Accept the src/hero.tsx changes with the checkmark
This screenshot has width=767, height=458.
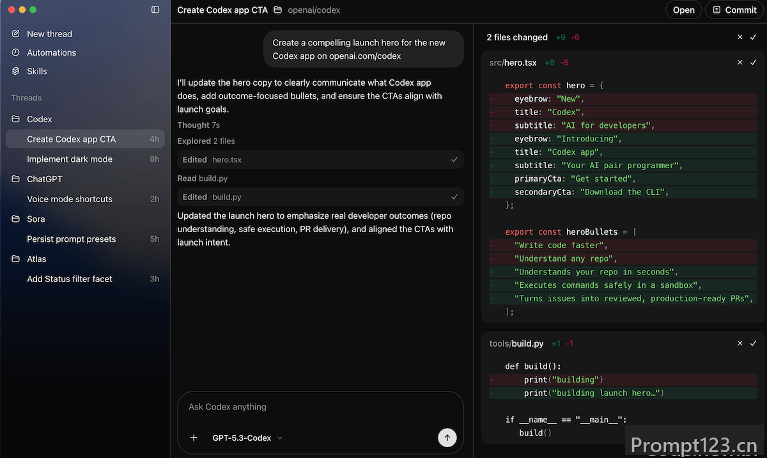tap(753, 63)
